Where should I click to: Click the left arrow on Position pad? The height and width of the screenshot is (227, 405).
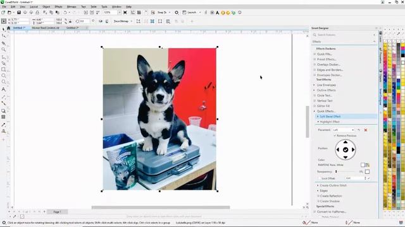pos(338,149)
